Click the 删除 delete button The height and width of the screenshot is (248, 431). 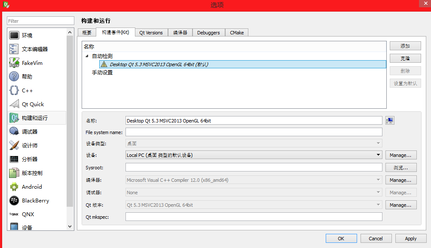click(405, 71)
